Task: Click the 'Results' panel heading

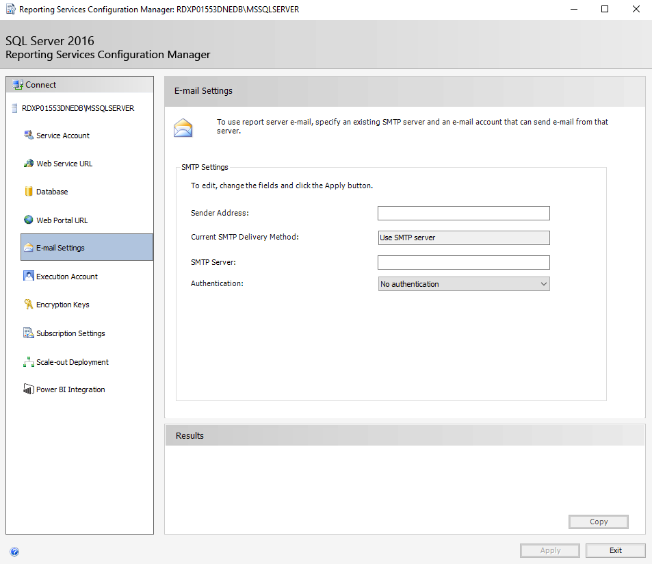Action: pyautogui.click(x=190, y=435)
